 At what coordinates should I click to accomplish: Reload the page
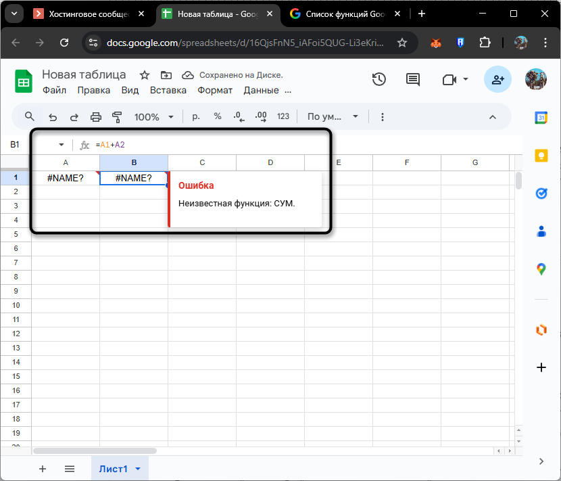pos(64,43)
